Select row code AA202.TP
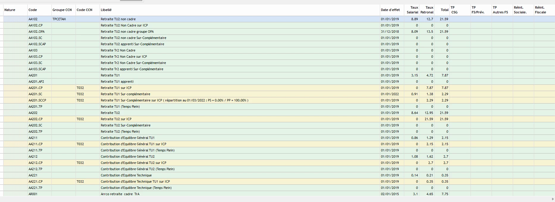 [35, 131]
